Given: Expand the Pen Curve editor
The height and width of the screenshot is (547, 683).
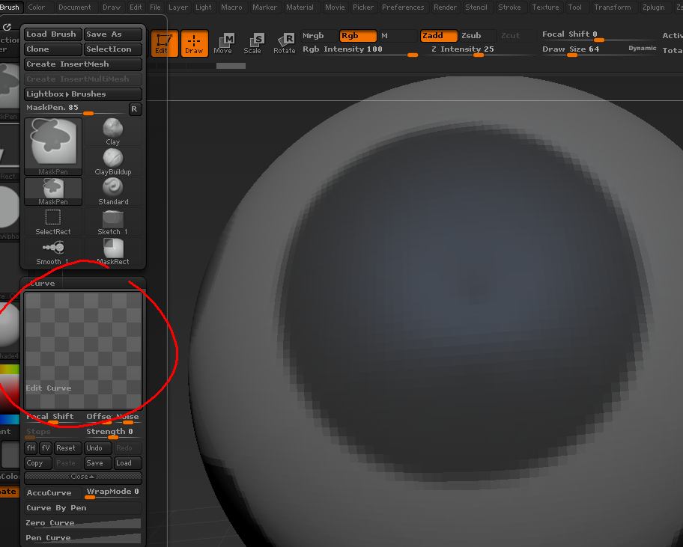Looking at the screenshot, I should pyautogui.click(x=83, y=538).
